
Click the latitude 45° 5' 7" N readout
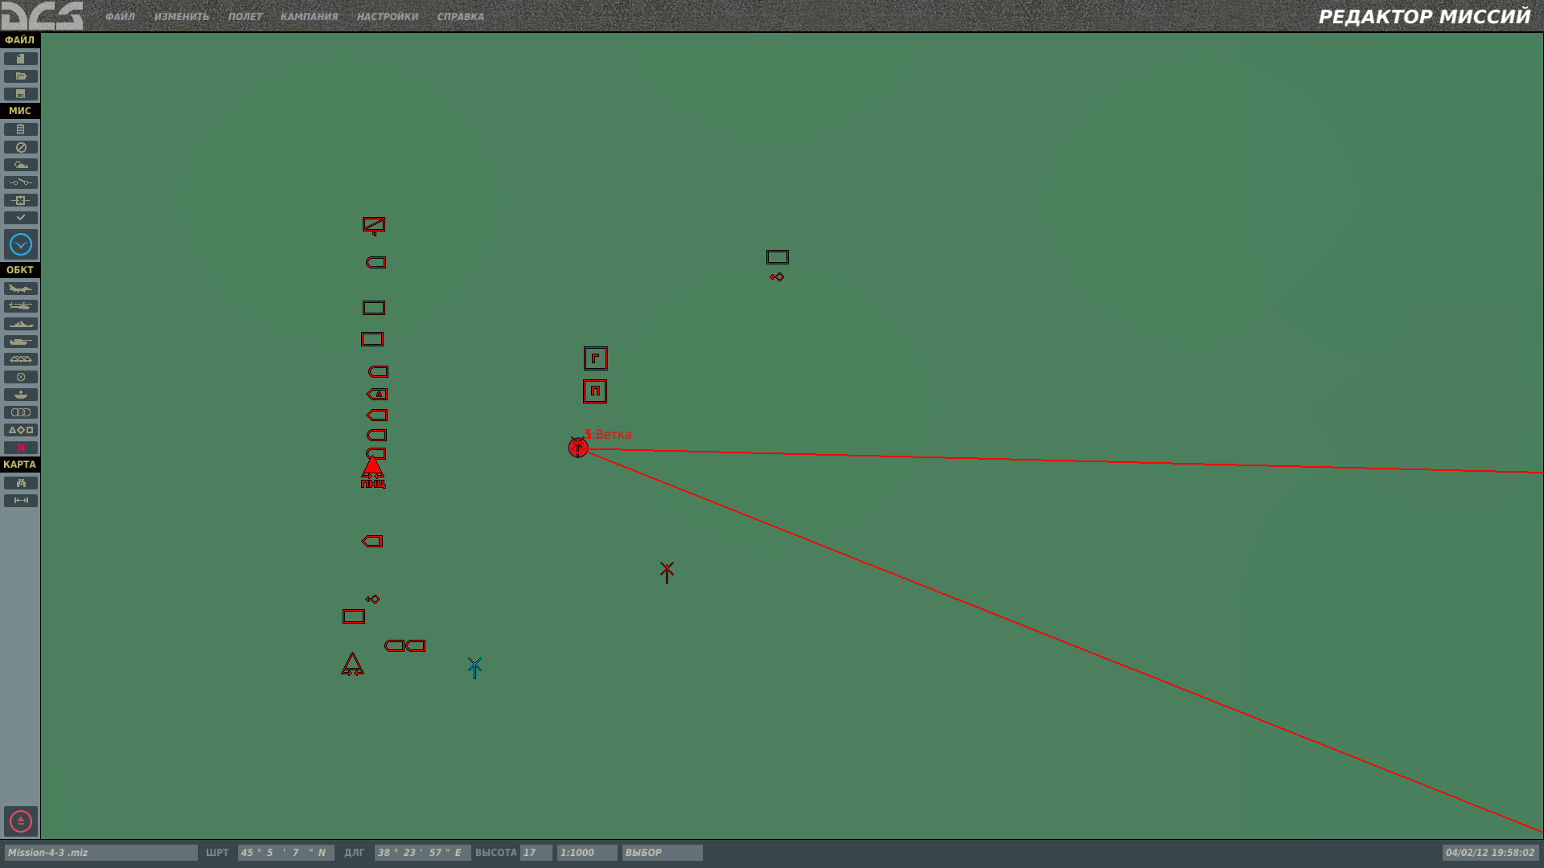tap(285, 853)
